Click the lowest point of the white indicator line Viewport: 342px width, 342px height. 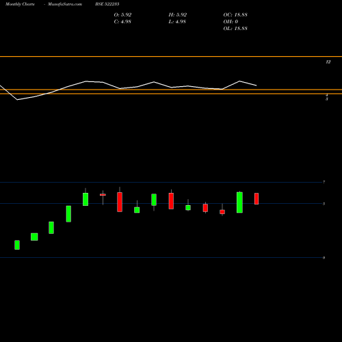[17, 100]
